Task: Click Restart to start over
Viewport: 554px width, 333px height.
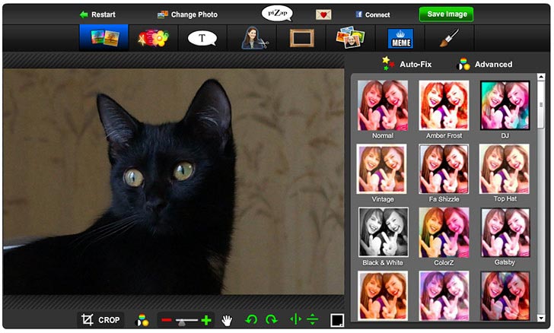Action: pyautogui.click(x=97, y=14)
